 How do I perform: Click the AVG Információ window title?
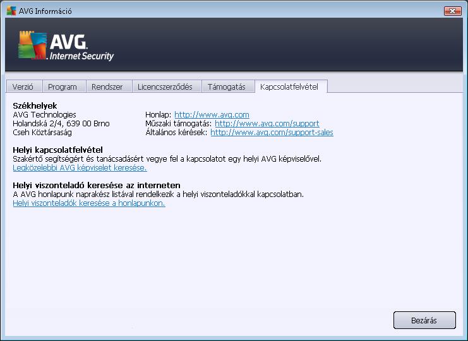click(x=45, y=11)
